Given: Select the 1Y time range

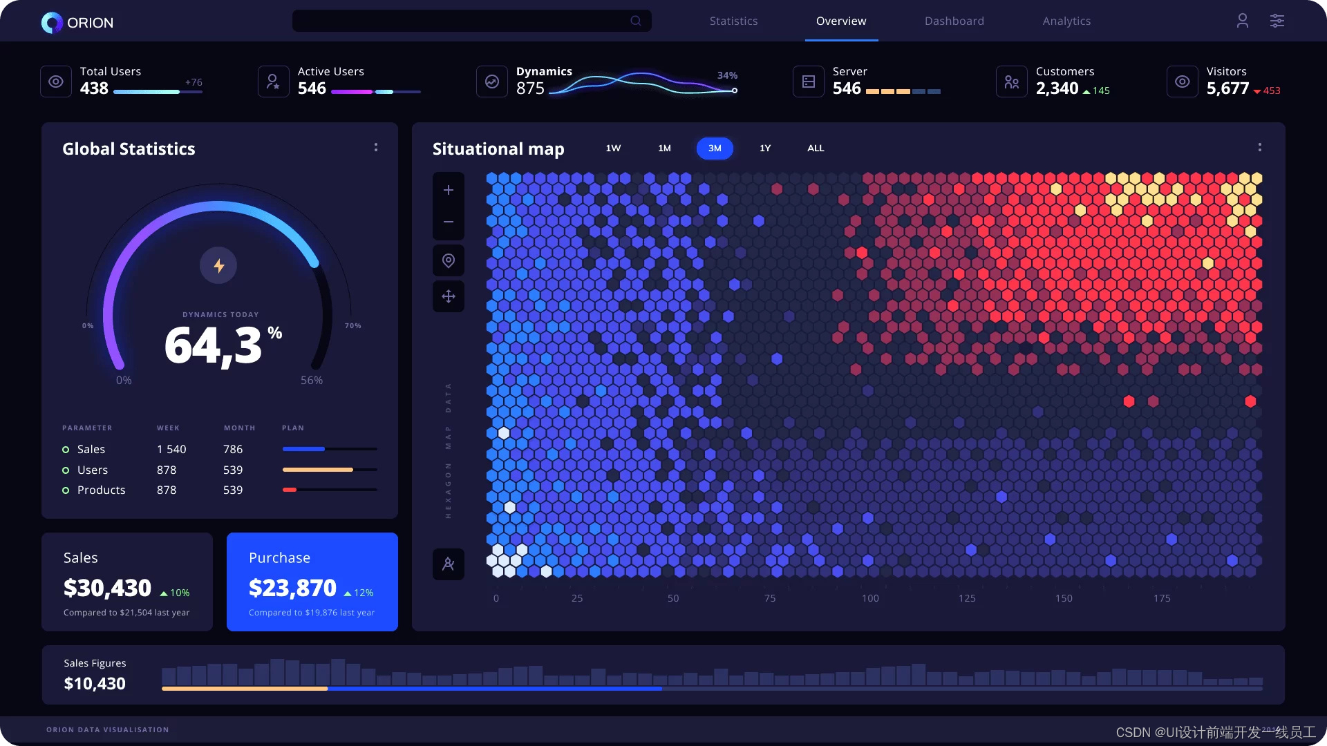Looking at the screenshot, I should pyautogui.click(x=765, y=149).
